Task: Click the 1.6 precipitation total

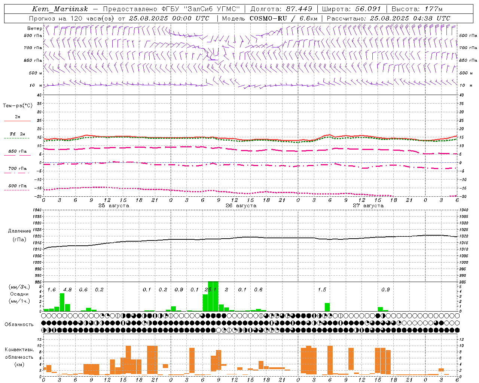Action: pyautogui.click(x=51, y=290)
